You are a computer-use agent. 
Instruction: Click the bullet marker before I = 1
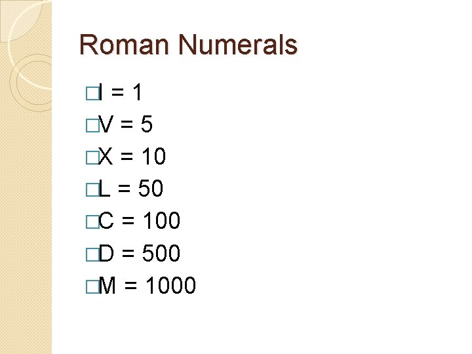[x=90, y=94]
